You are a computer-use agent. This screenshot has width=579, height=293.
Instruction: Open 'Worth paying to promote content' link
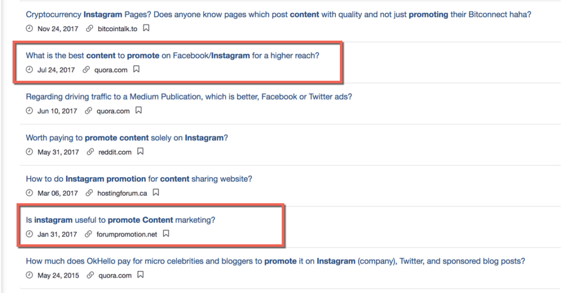click(x=127, y=138)
